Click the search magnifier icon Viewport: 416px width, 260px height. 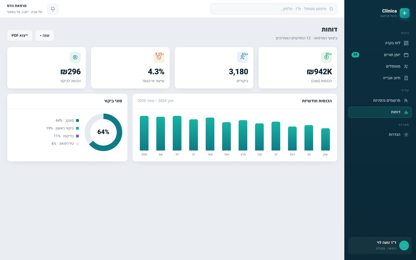[x=331, y=9]
